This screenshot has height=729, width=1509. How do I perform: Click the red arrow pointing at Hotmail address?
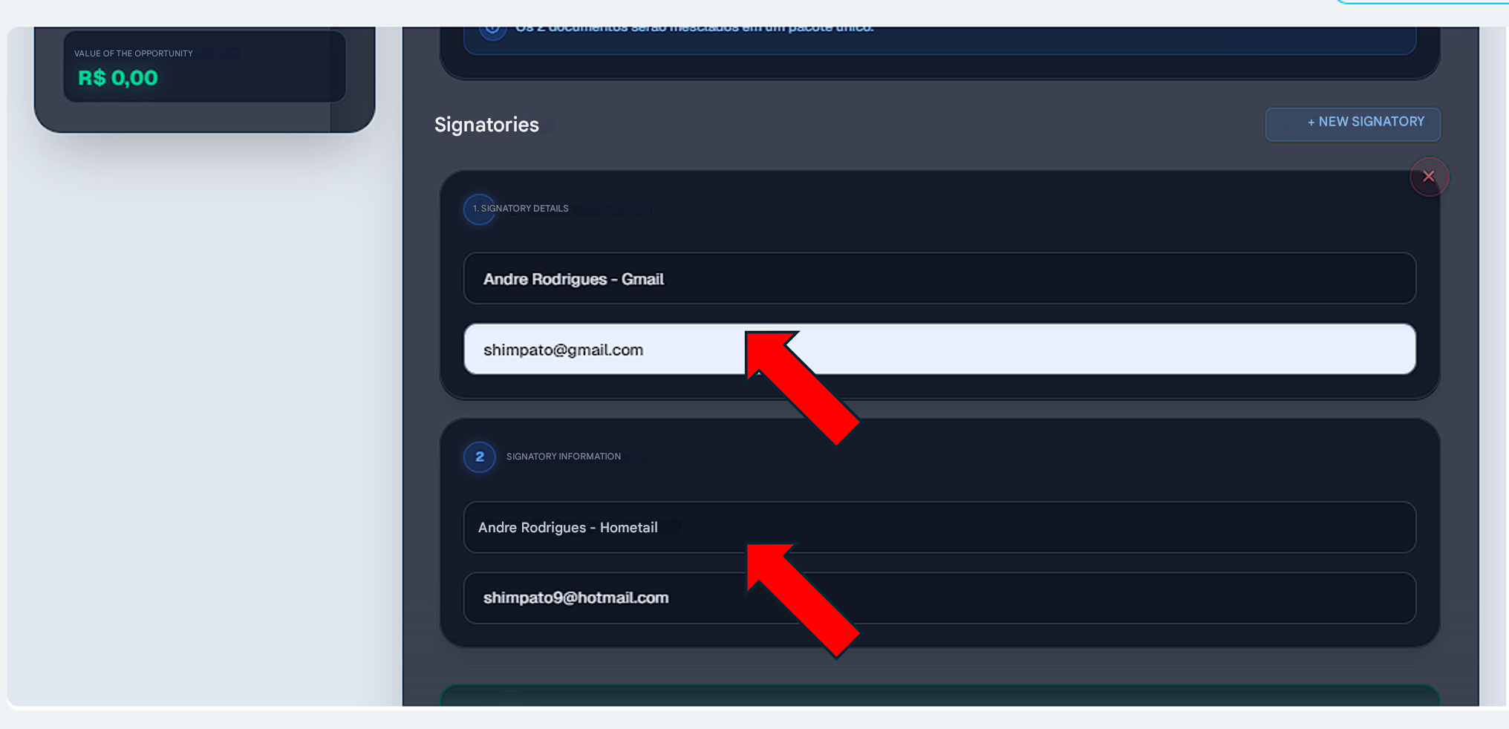(x=801, y=600)
